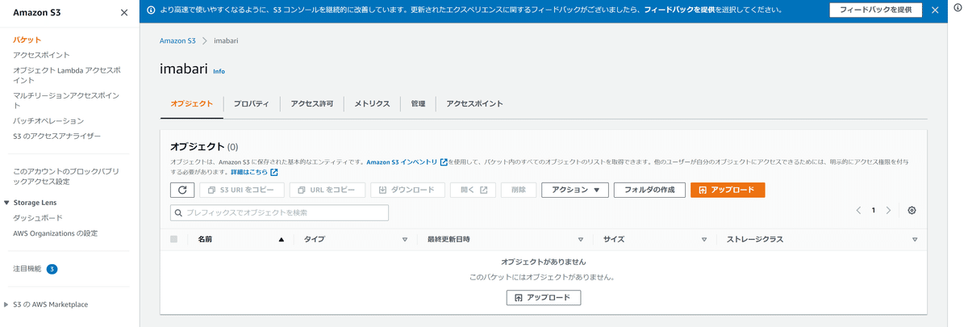Open バケット in the sidebar
Screen dimensions: 968x327
coord(27,40)
